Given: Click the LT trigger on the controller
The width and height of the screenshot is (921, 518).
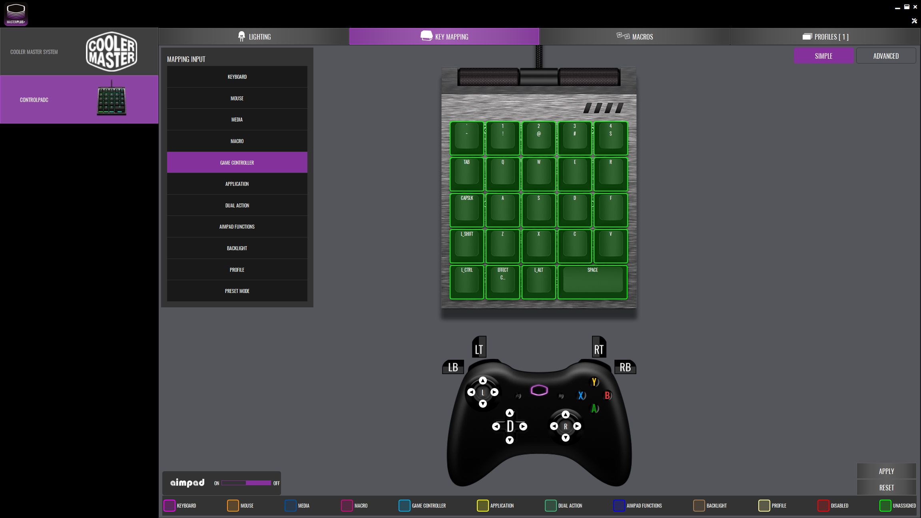Looking at the screenshot, I should 479,348.
